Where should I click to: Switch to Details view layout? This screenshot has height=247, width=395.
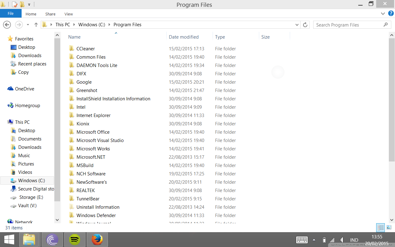pos(381,228)
